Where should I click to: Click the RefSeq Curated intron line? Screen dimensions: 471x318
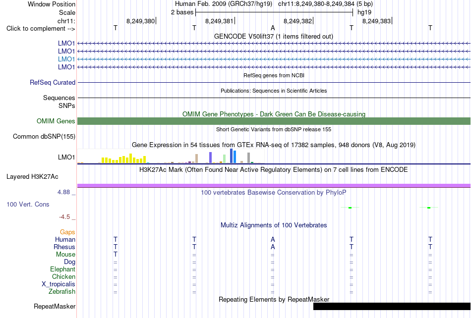click(274, 82)
